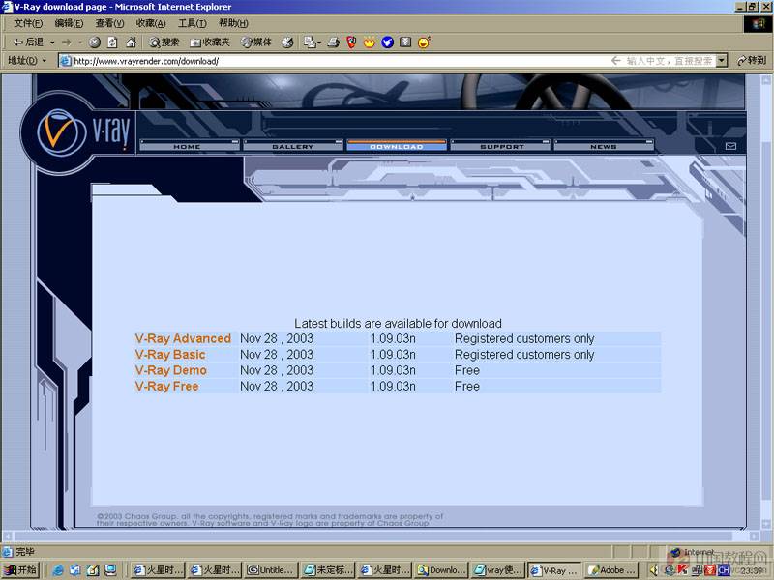Image resolution: width=774 pixels, height=580 pixels.
Task: Click the horizontal scrollbar left arrow
Action: pos(7,536)
